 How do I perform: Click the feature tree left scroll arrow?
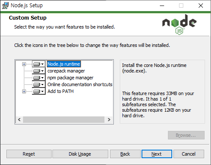[x=19, y=120]
